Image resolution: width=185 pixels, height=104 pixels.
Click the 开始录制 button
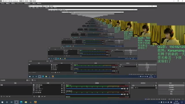(171, 88)
